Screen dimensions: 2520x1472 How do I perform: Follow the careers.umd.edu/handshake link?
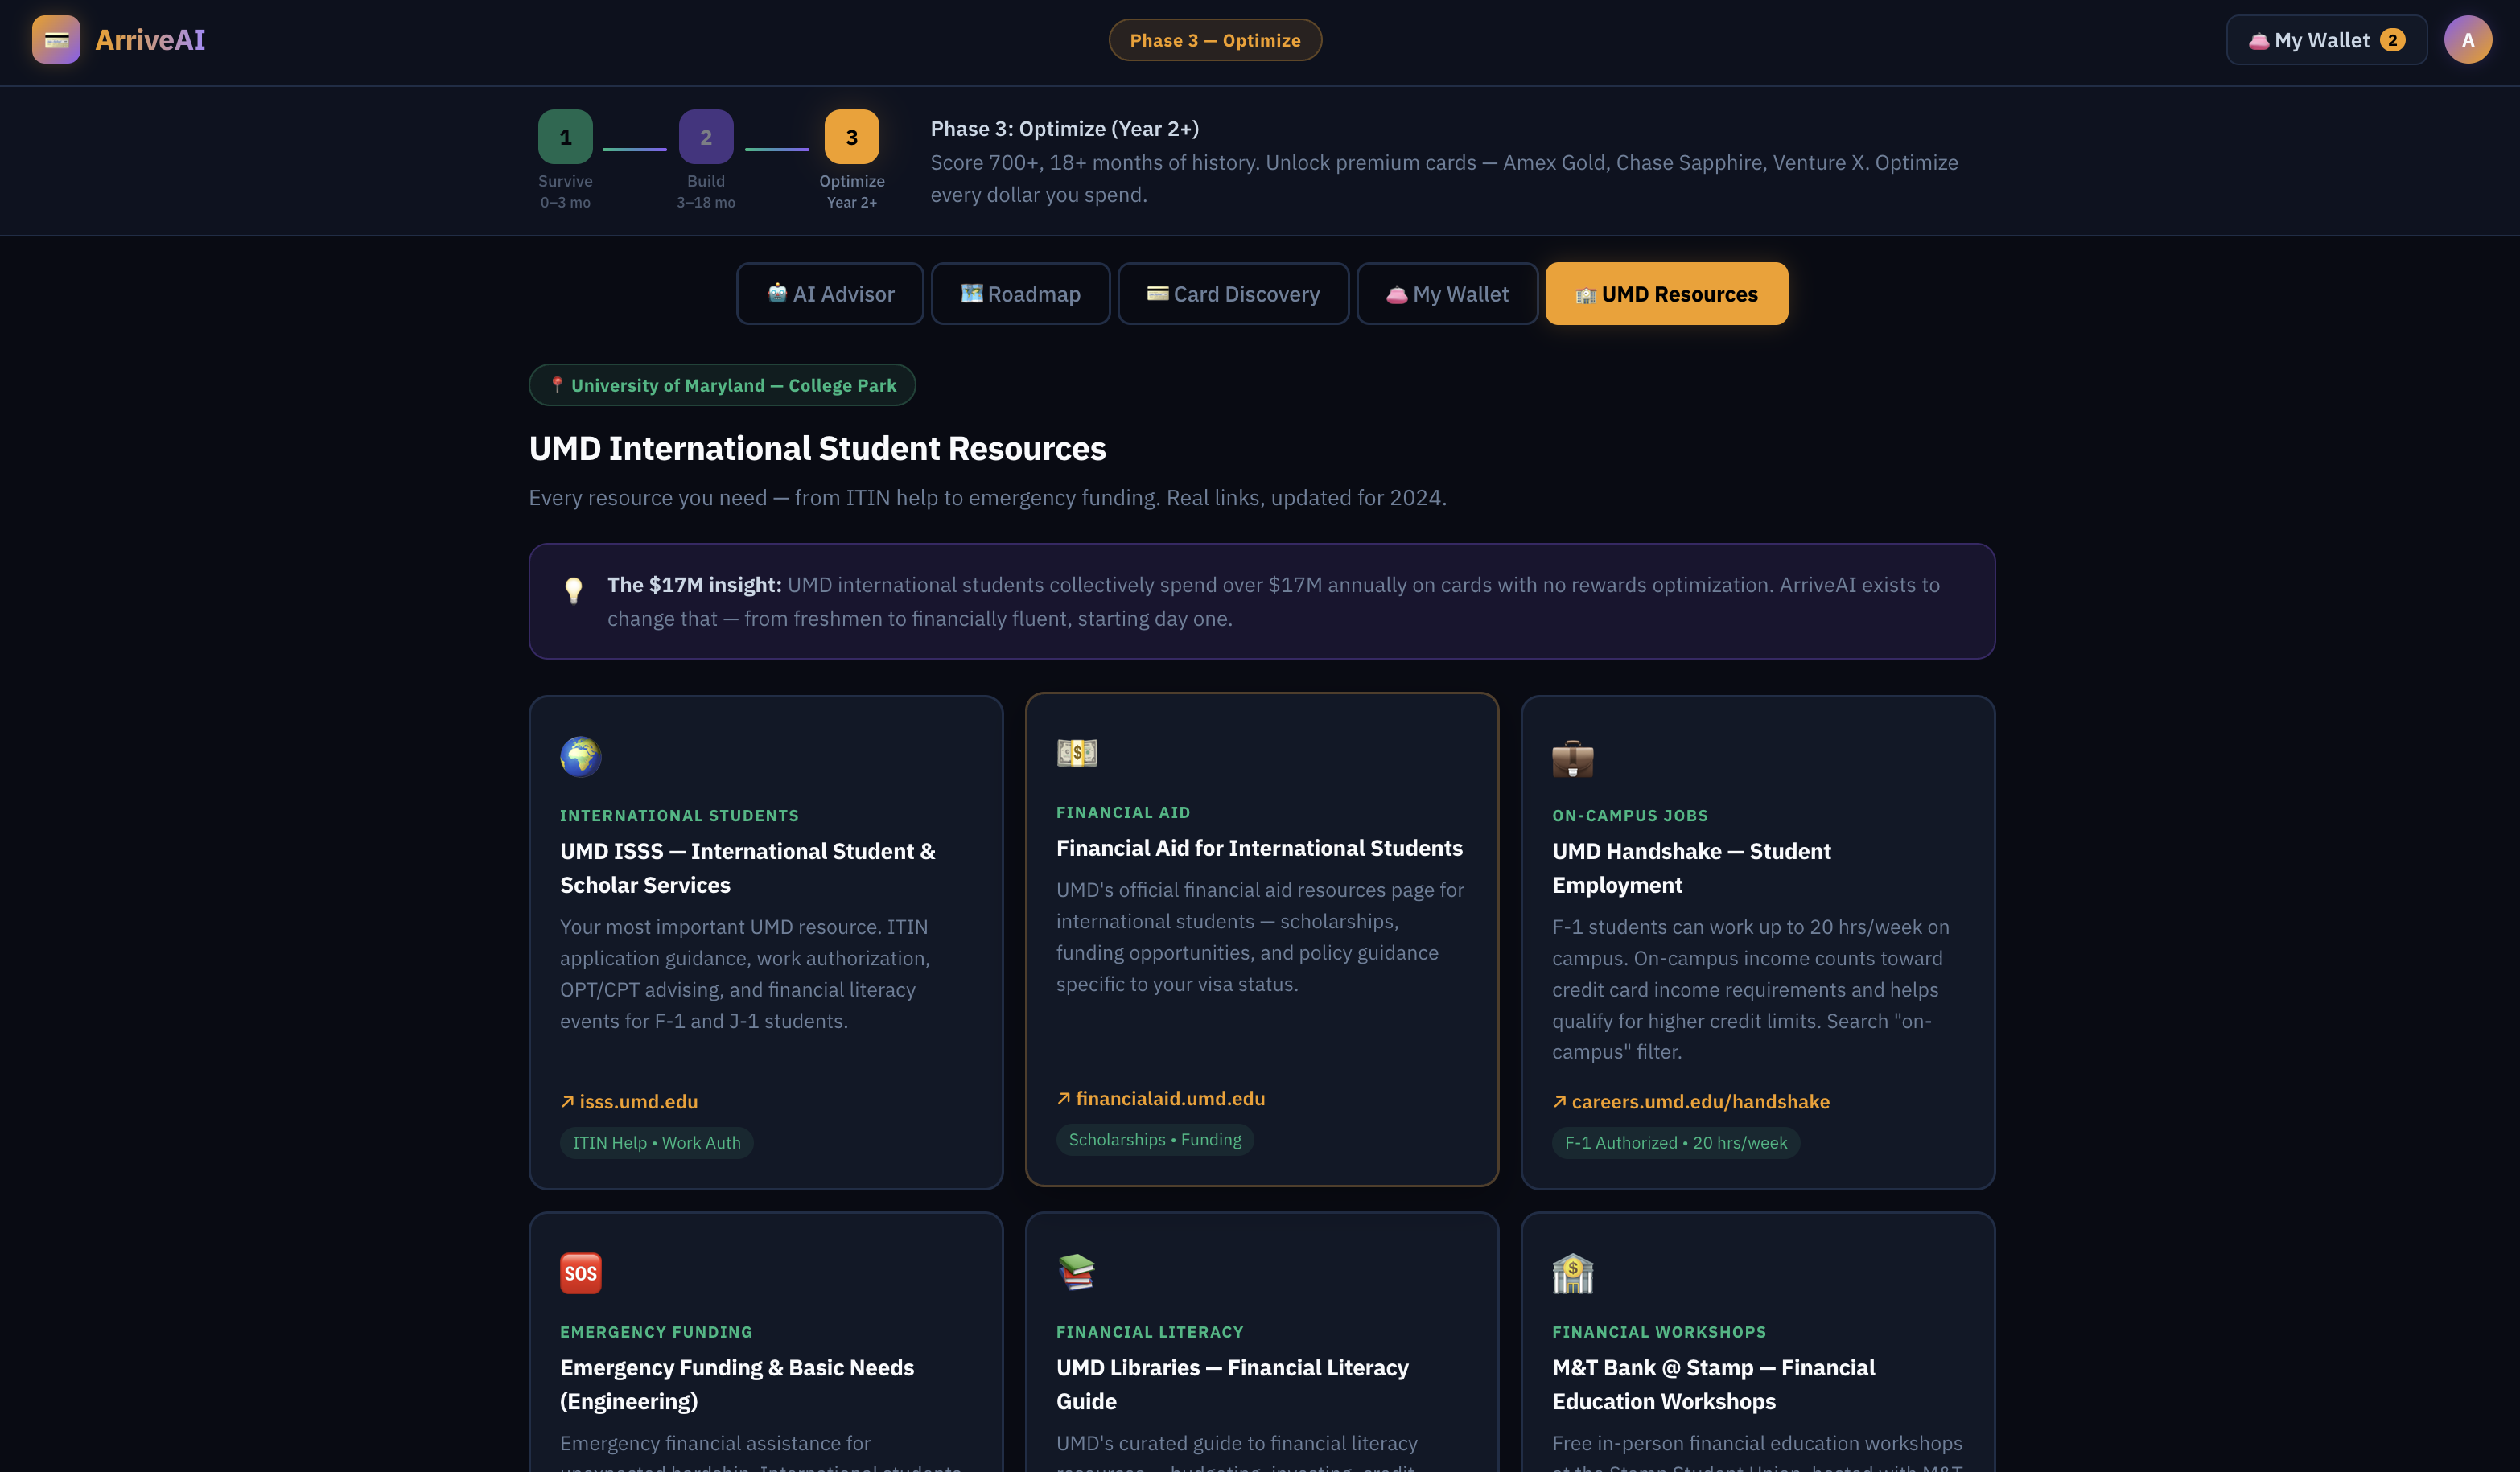tap(1699, 1101)
